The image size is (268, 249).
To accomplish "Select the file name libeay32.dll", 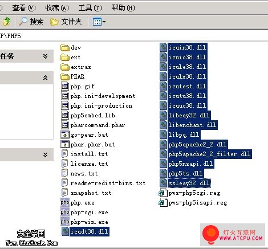I will pos(189,115).
